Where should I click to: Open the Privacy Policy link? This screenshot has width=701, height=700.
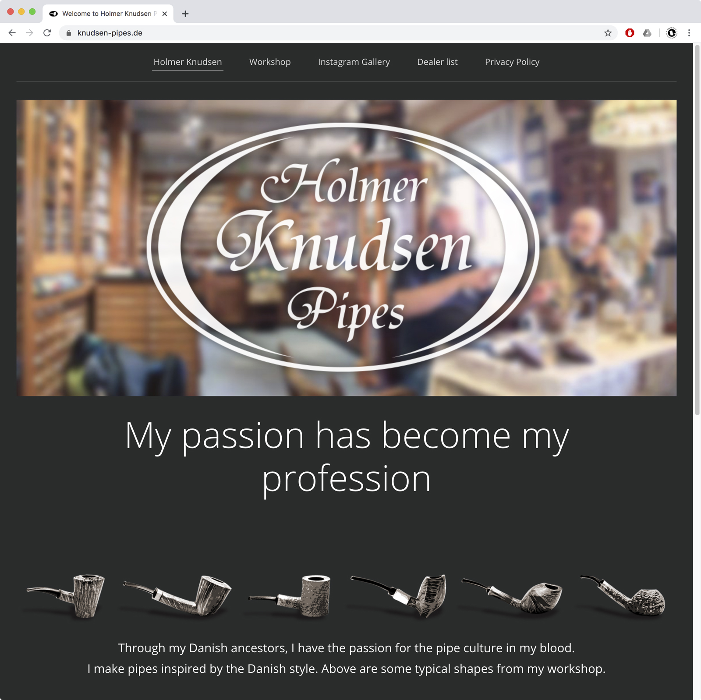(x=512, y=62)
